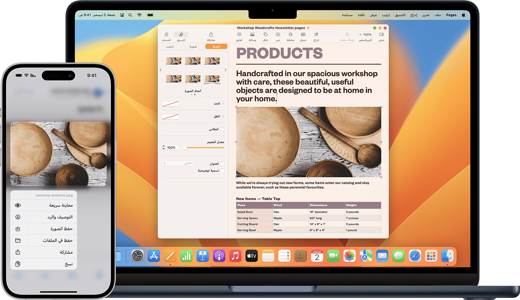This screenshot has height=300, width=520.
Task: Open FaceTime from the Dock
Action: [333, 256]
